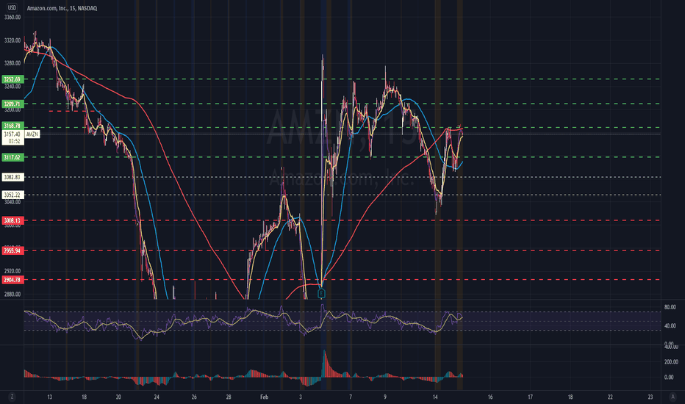
Task: Select the green 3209.71 price level label
Action: (12, 104)
